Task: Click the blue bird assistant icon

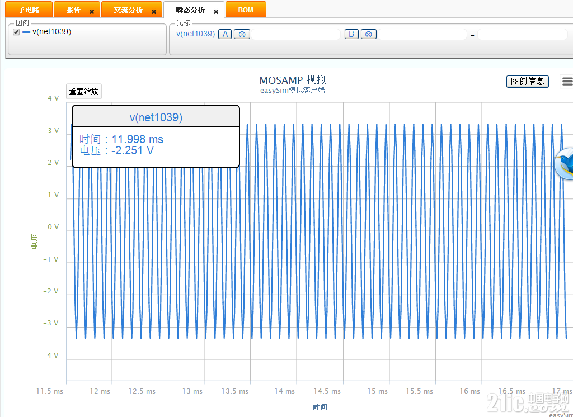Action: [x=564, y=164]
